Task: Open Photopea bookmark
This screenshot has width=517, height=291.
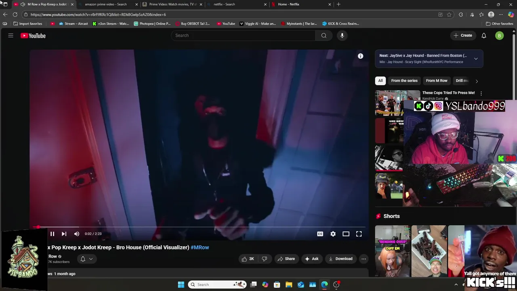Action: [152, 23]
